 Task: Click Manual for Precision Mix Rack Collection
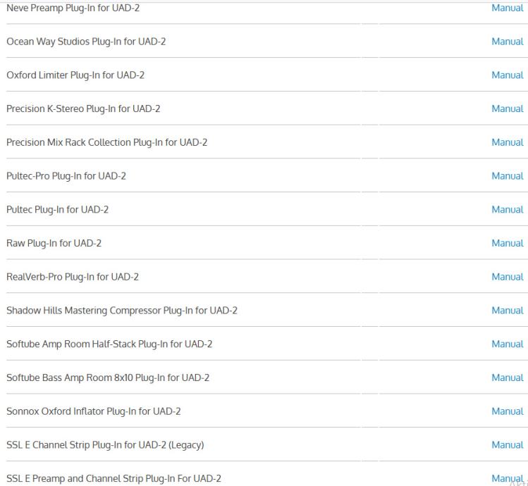click(508, 142)
